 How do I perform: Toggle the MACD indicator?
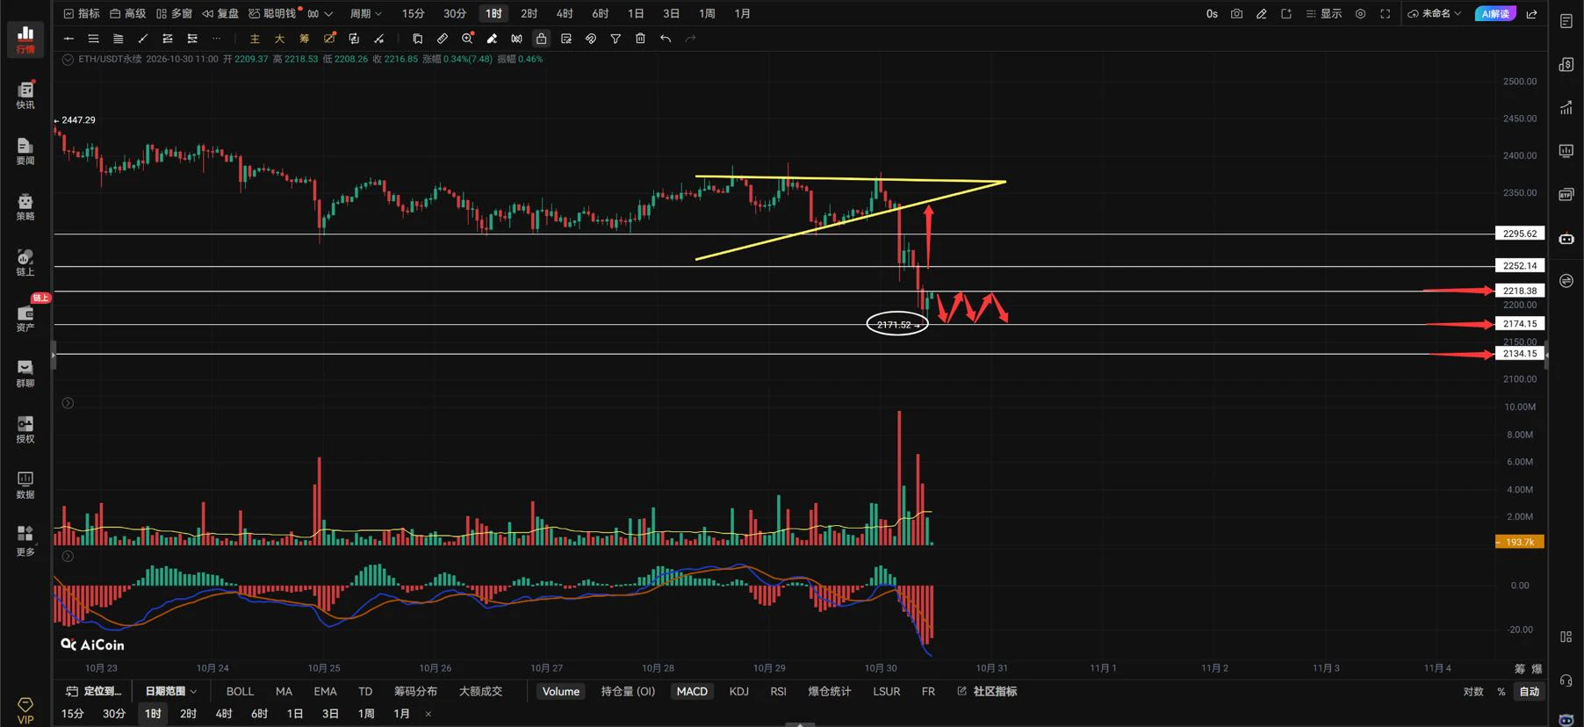point(692,692)
